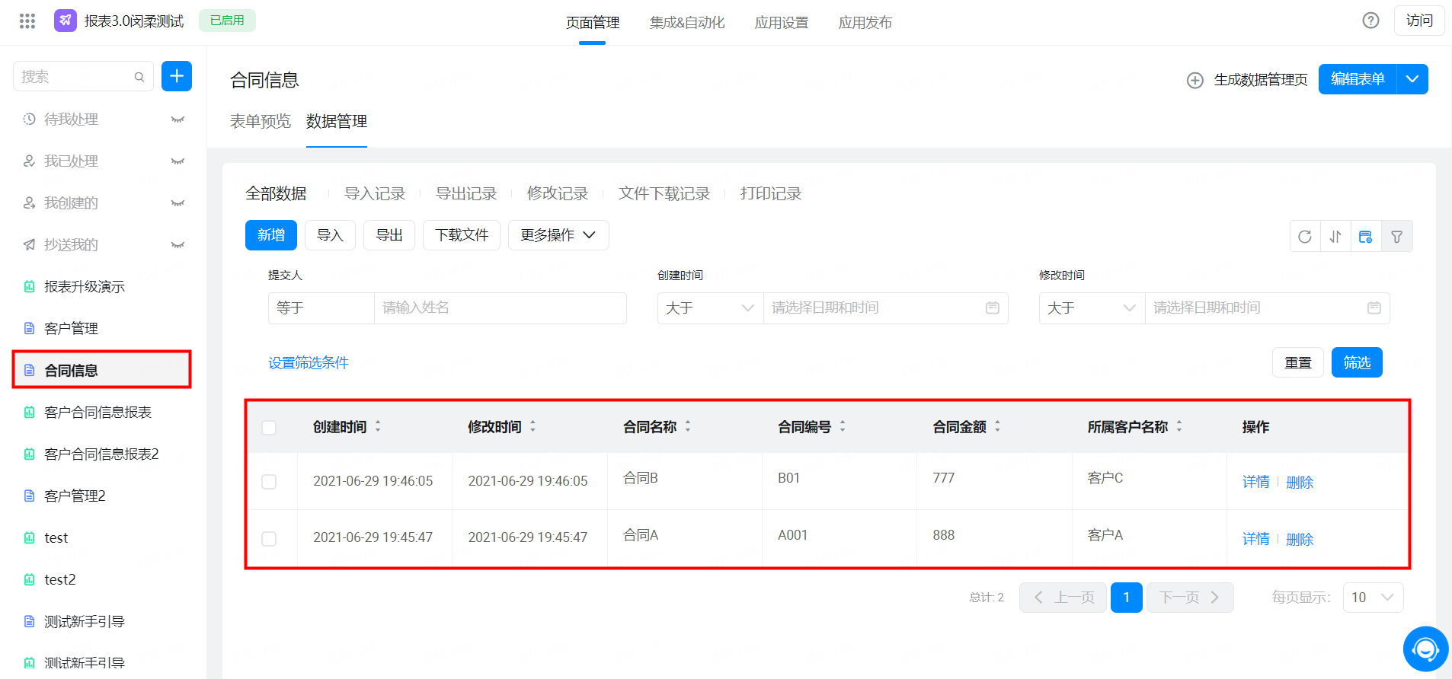Click the 提交人 name input field
Viewport: 1452px width, 679px height.
(501, 308)
